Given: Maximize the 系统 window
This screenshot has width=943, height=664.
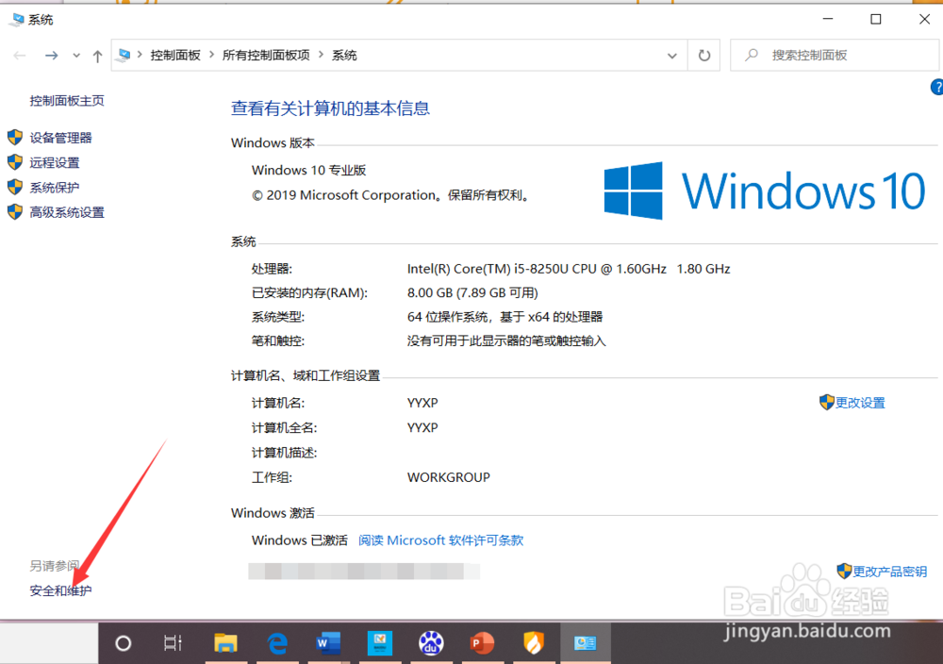Looking at the screenshot, I should point(876,19).
